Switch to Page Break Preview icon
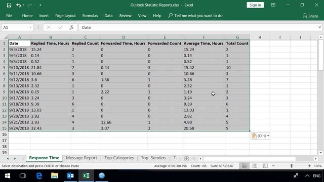This screenshot has height=182, width=324. (x=265, y=166)
